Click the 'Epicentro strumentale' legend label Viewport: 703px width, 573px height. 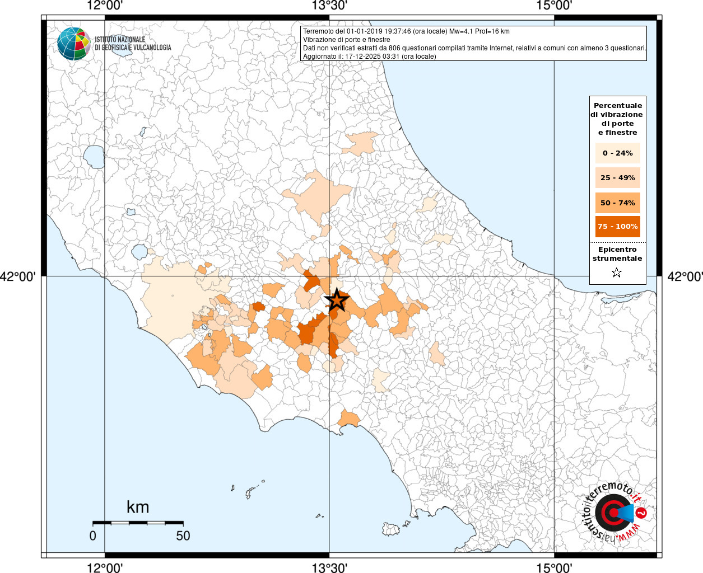point(617,253)
